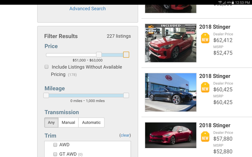Screen dimensions: 252x157
Task: Tap the signal strength icon in status bar
Action: [x=224, y=3]
